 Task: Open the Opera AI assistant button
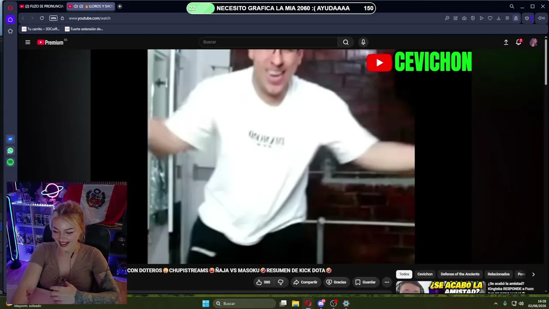[541, 18]
